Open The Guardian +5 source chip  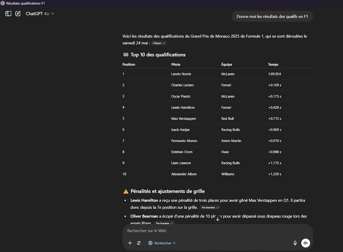point(210,208)
